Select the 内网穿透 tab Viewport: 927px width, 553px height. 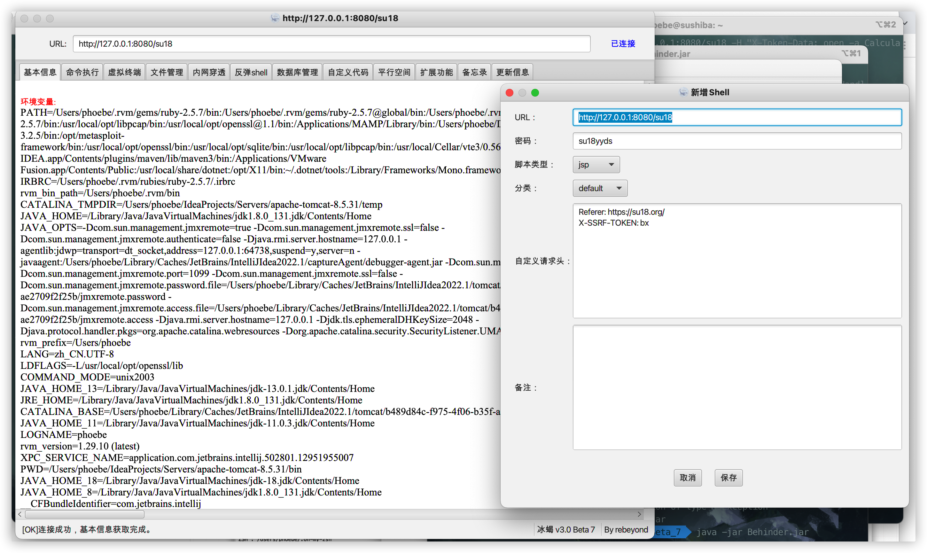coord(209,72)
